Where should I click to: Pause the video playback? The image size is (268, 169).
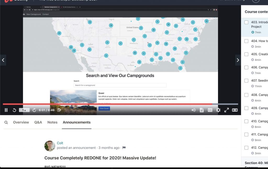[6, 110]
